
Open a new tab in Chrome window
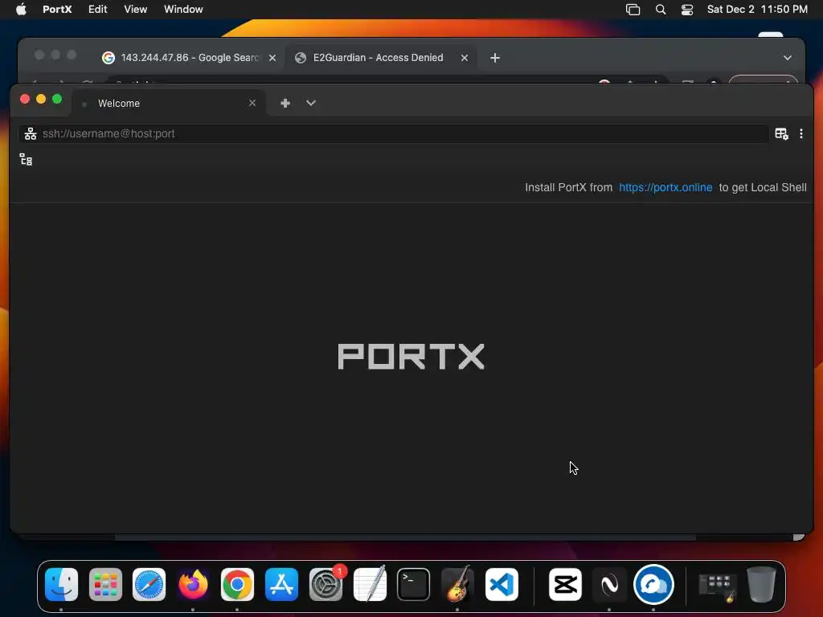pos(495,58)
